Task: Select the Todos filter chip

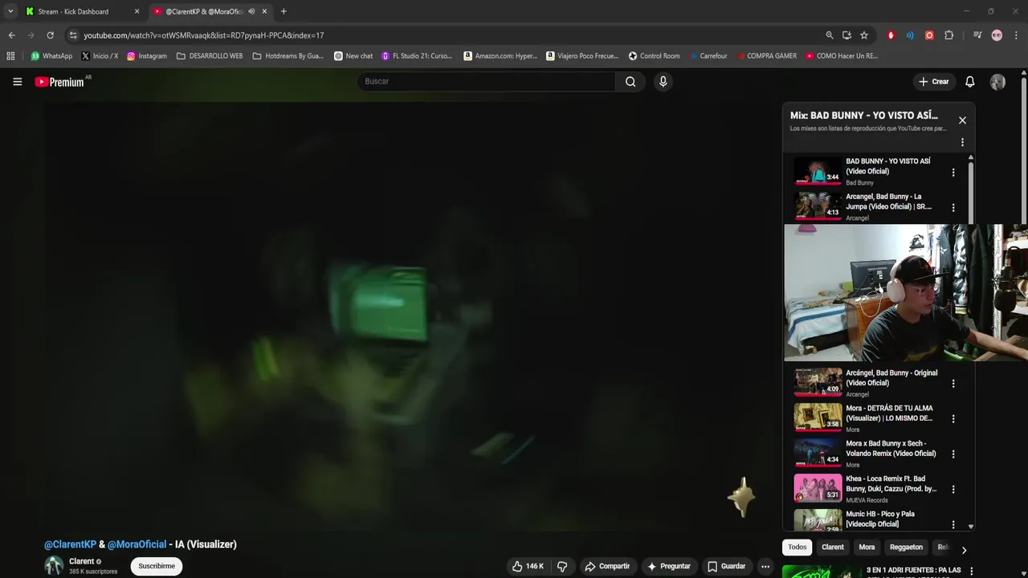Action: 797,547
